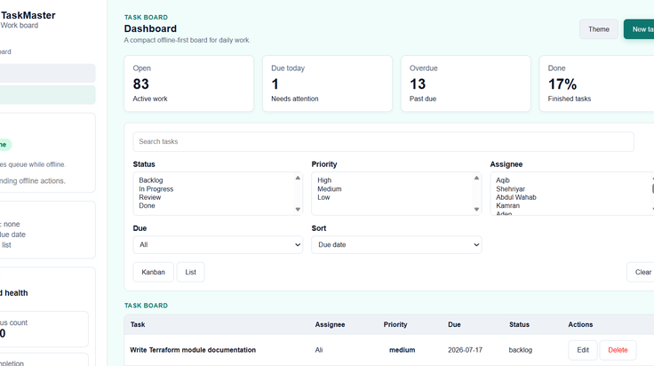
Task: Create a new task
Action: click(x=639, y=29)
